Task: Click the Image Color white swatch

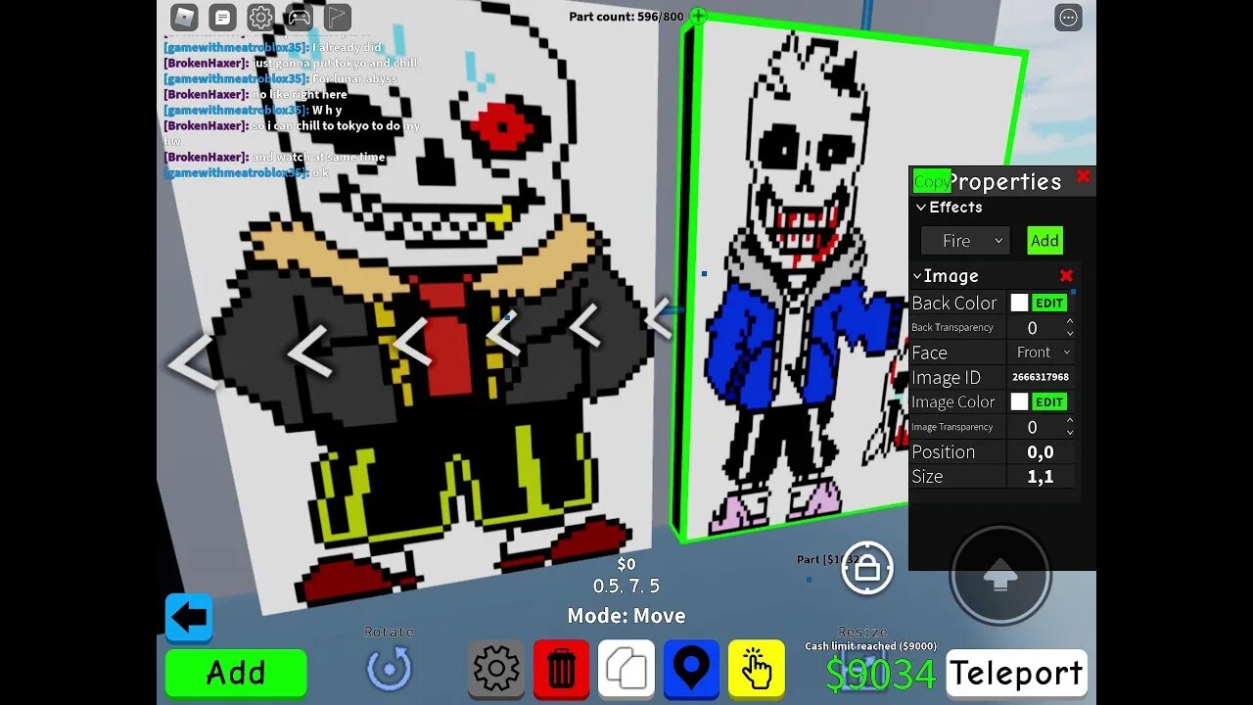Action: pos(1019,402)
